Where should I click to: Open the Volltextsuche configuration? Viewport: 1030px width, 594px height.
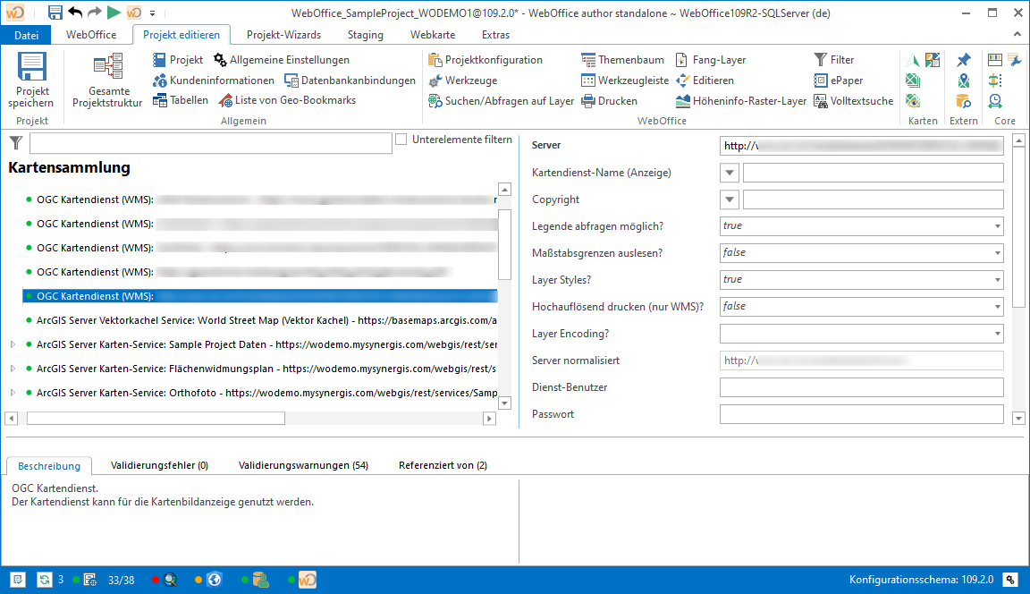[x=821, y=101]
